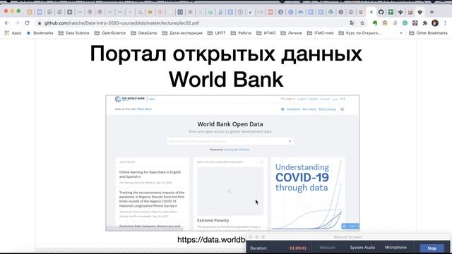Viewport: 452px width, 254px height.
Task: Open the Data Science bookmarks folder
Action: point(73,33)
